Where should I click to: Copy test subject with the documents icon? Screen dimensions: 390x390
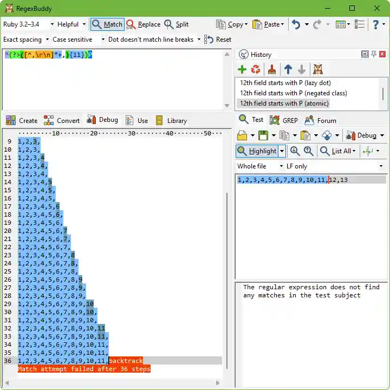(284, 135)
